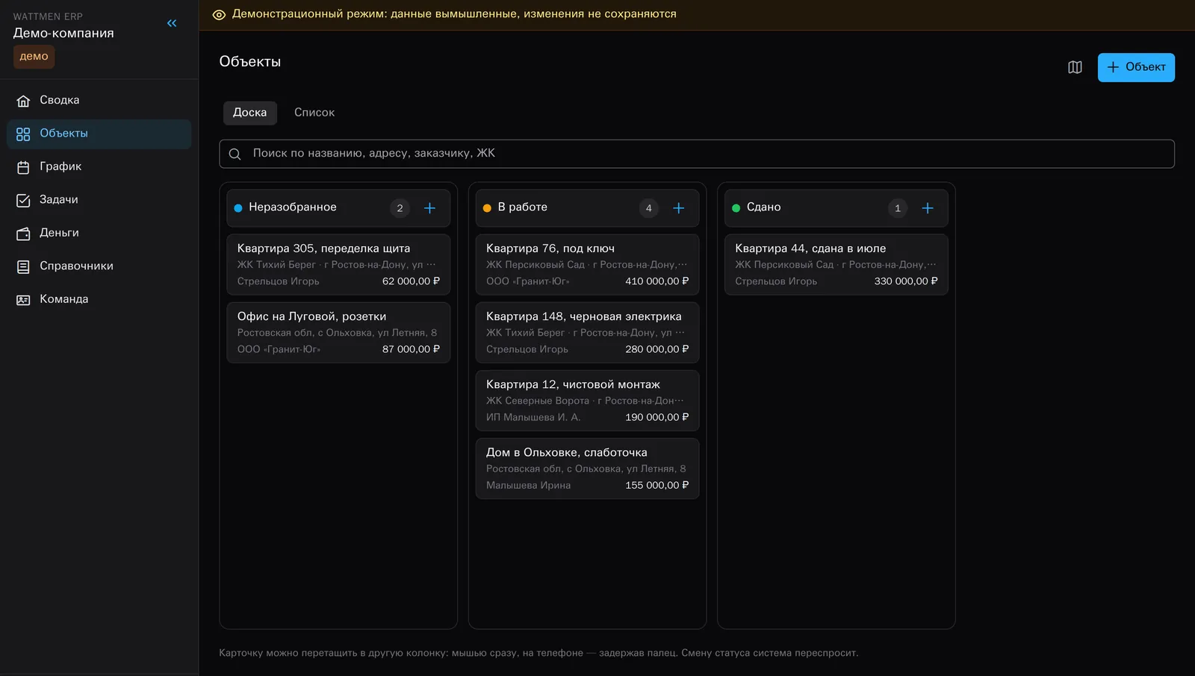Focus the search field by name or address
The image size is (1195, 676).
697,154
